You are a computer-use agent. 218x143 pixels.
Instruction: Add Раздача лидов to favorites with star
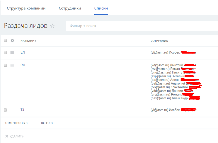tap(52, 26)
